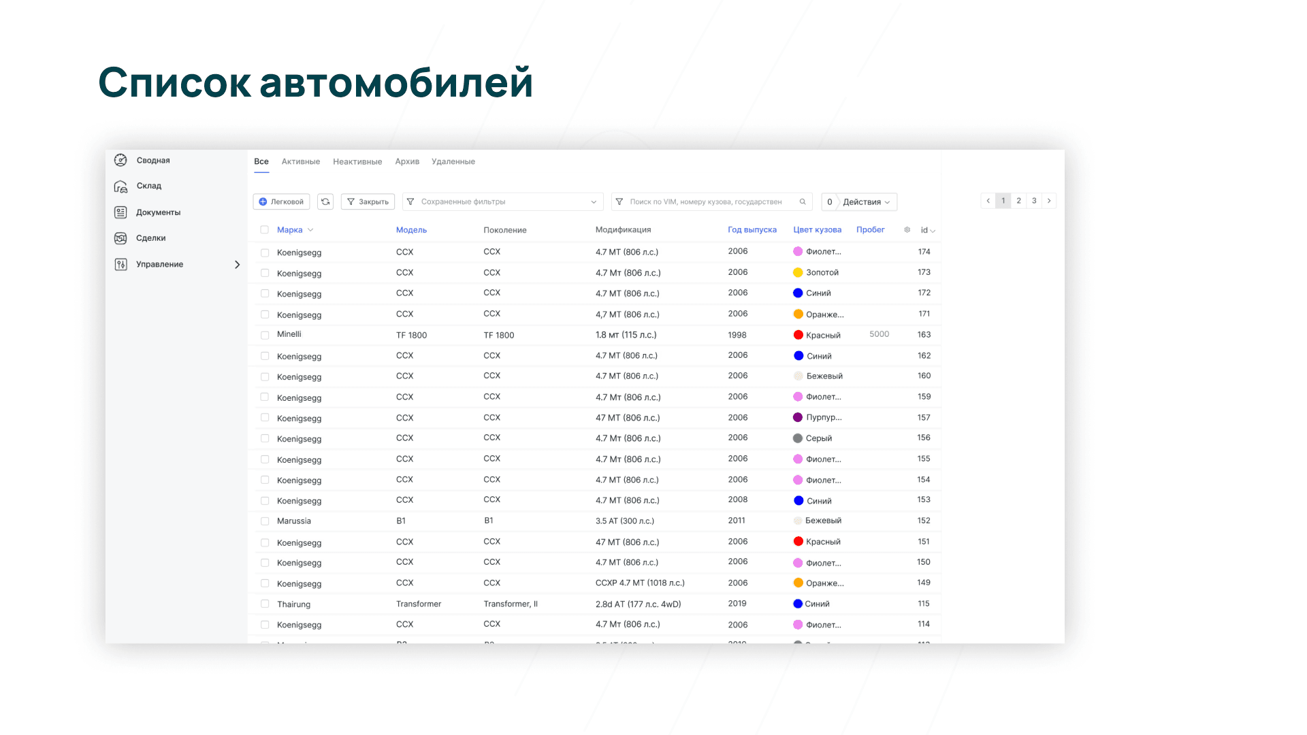1307x735 pixels.
Task: Toggle the select-all header checkbox
Action: pos(264,230)
